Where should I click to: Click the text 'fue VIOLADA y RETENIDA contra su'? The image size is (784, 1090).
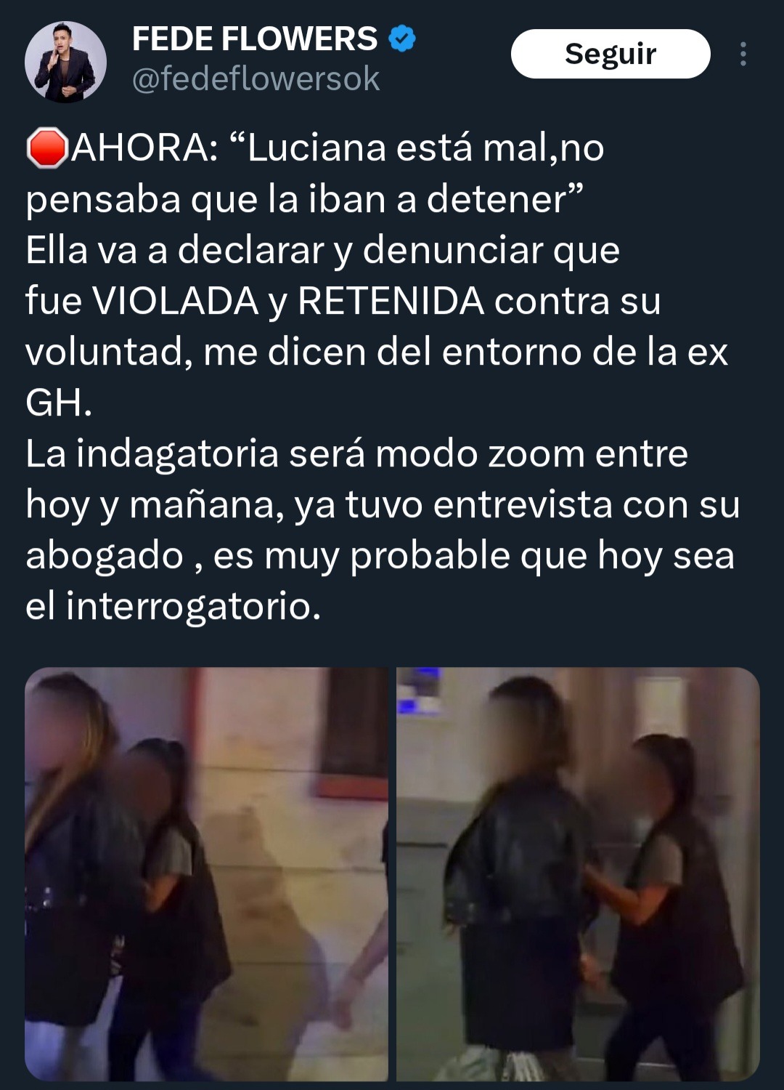(343, 301)
